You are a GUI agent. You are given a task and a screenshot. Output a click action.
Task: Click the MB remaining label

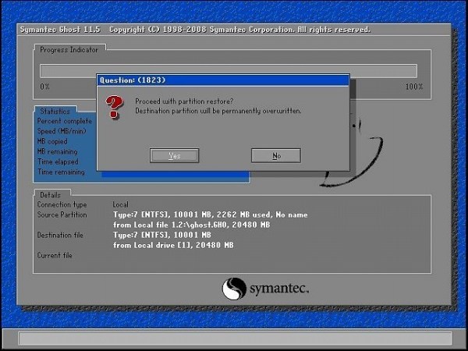click(x=57, y=151)
